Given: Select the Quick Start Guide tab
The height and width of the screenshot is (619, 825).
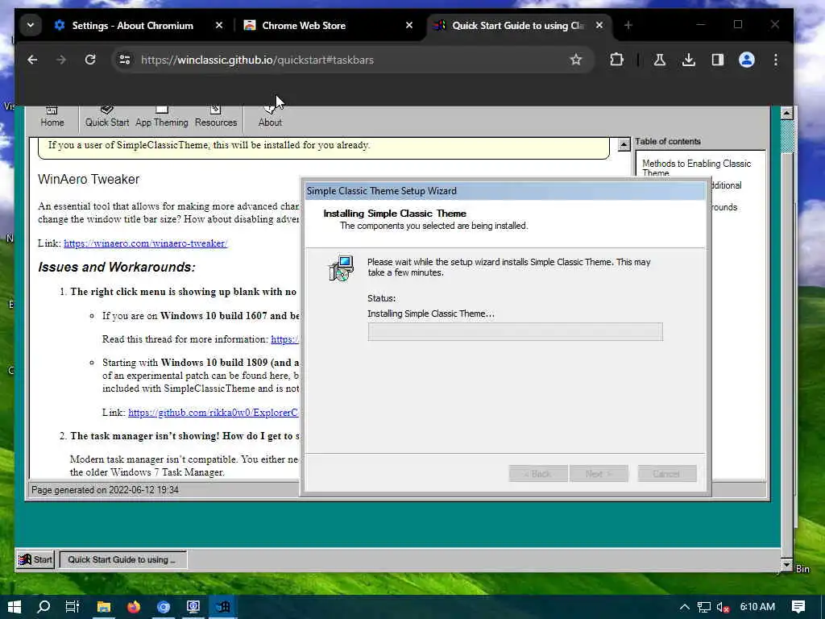Looking at the screenshot, I should [518, 25].
